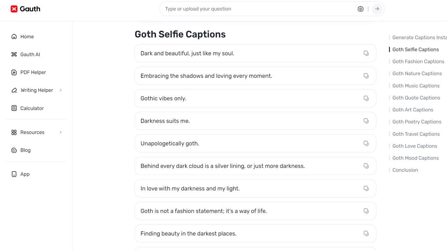
Task: Navigate to the Conclusion section
Action: point(405,170)
